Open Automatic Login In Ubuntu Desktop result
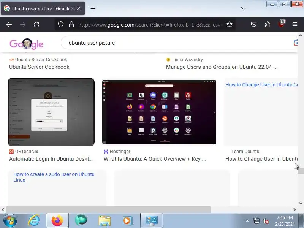This screenshot has width=304, height=228. point(51,159)
